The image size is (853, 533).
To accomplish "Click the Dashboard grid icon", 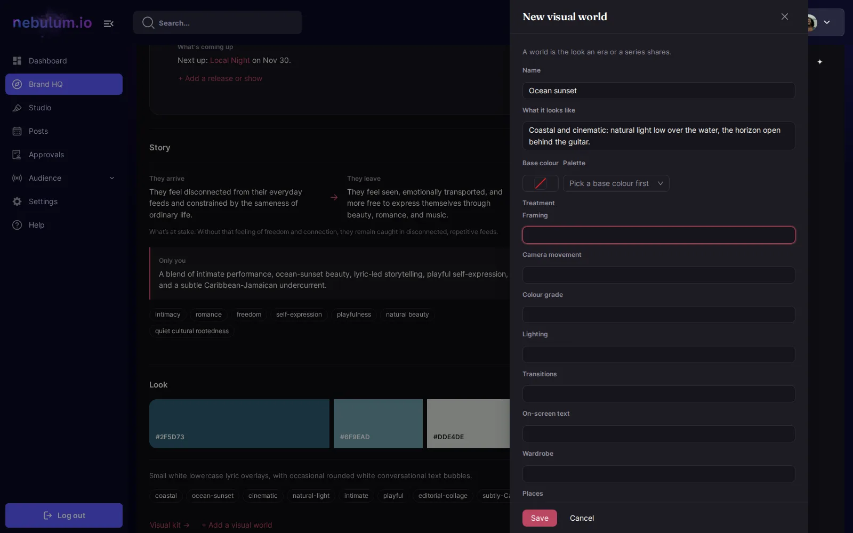I will [17, 61].
